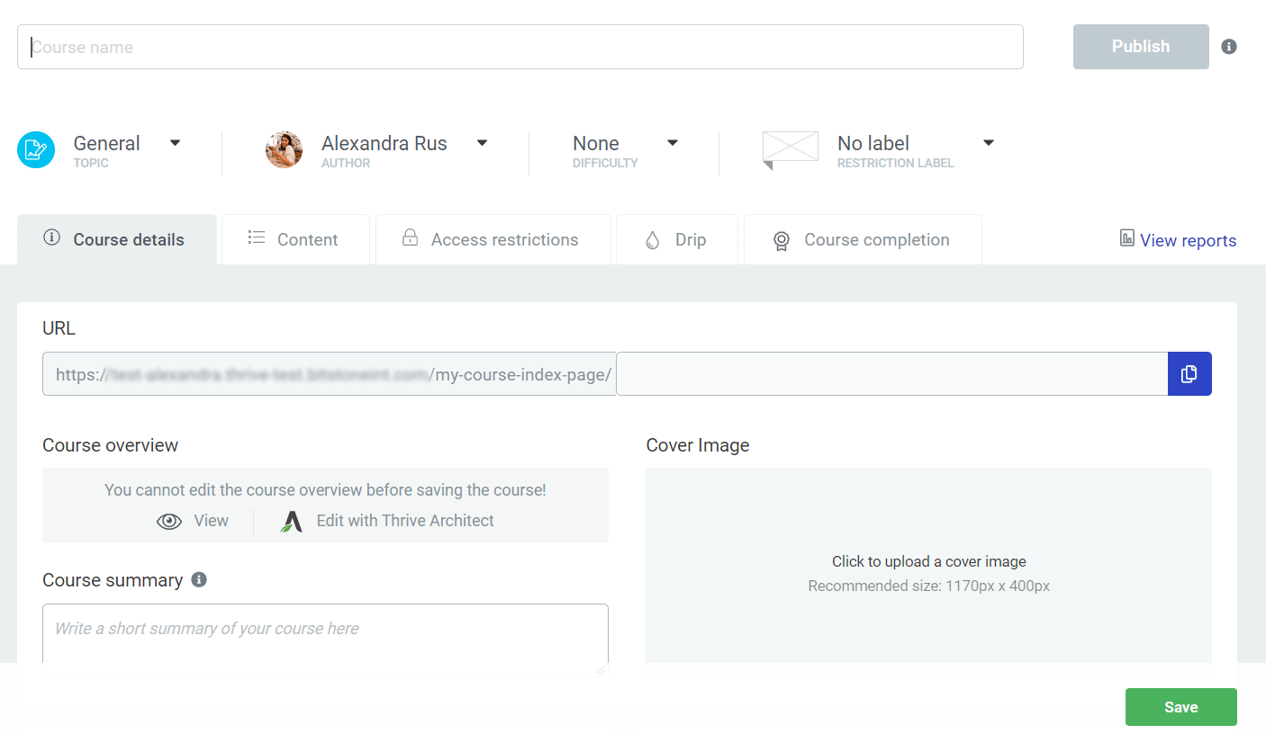Click the info icon beside Publish
Viewport: 1266px width, 734px height.
click(1228, 47)
